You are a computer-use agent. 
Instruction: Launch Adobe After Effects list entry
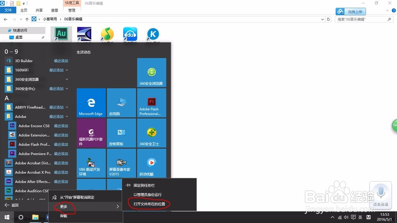[37, 181]
